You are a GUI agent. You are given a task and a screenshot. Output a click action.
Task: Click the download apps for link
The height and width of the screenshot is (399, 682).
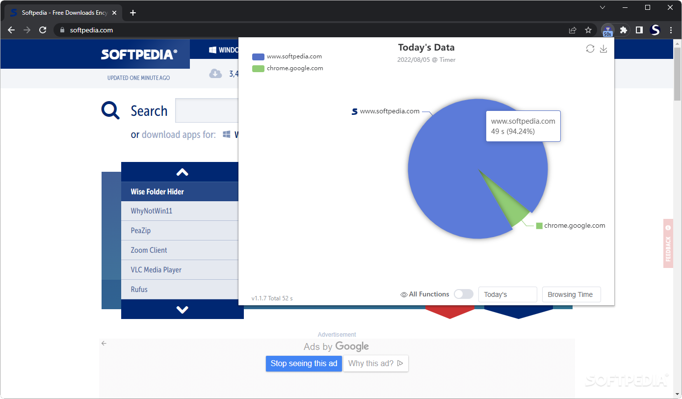click(x=179, y=134)
